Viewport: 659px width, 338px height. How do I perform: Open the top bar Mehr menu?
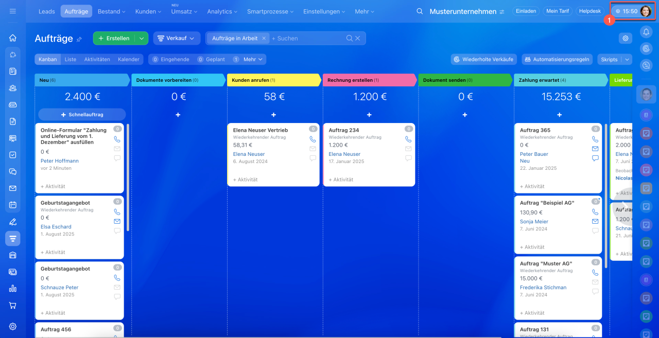(x=365, y=11)
